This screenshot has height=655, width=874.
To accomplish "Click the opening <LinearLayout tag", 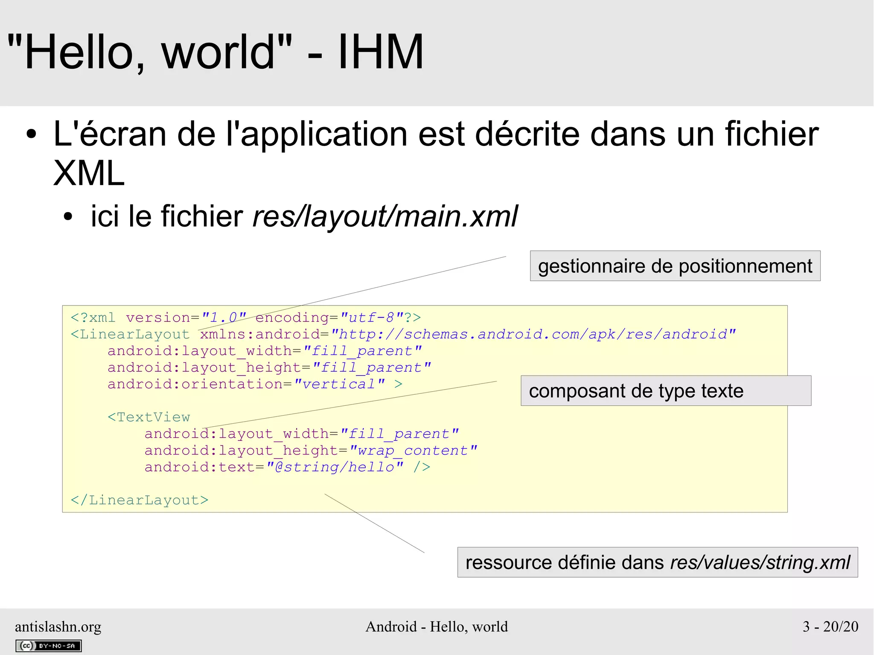I will click(130, 334).
